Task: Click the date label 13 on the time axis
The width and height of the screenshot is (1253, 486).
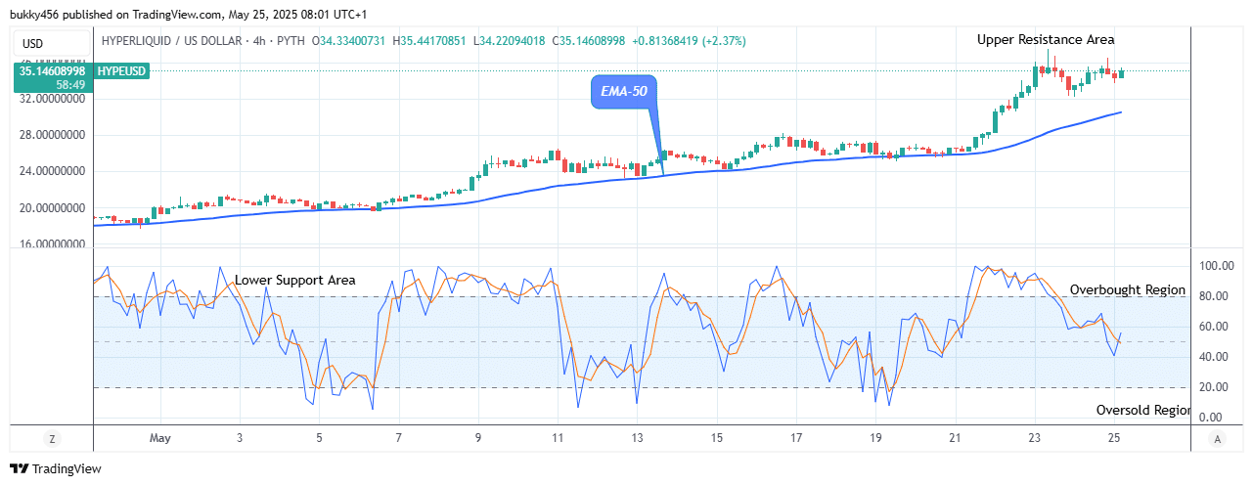Action: [638, 438]
